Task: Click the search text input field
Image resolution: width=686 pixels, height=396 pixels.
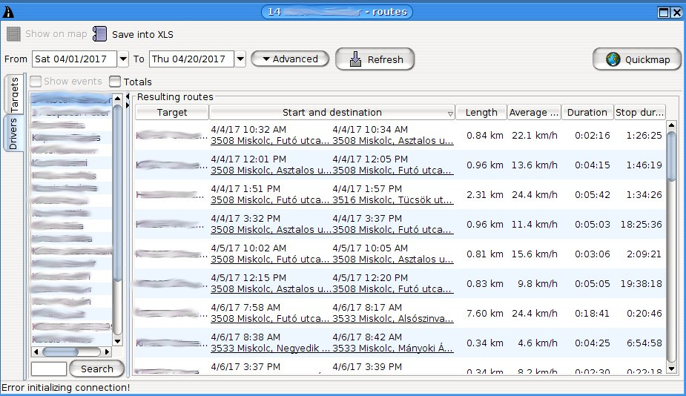Action: coord(49,369)
